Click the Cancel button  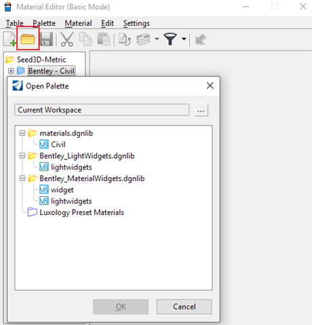click(x=184, y=307)
